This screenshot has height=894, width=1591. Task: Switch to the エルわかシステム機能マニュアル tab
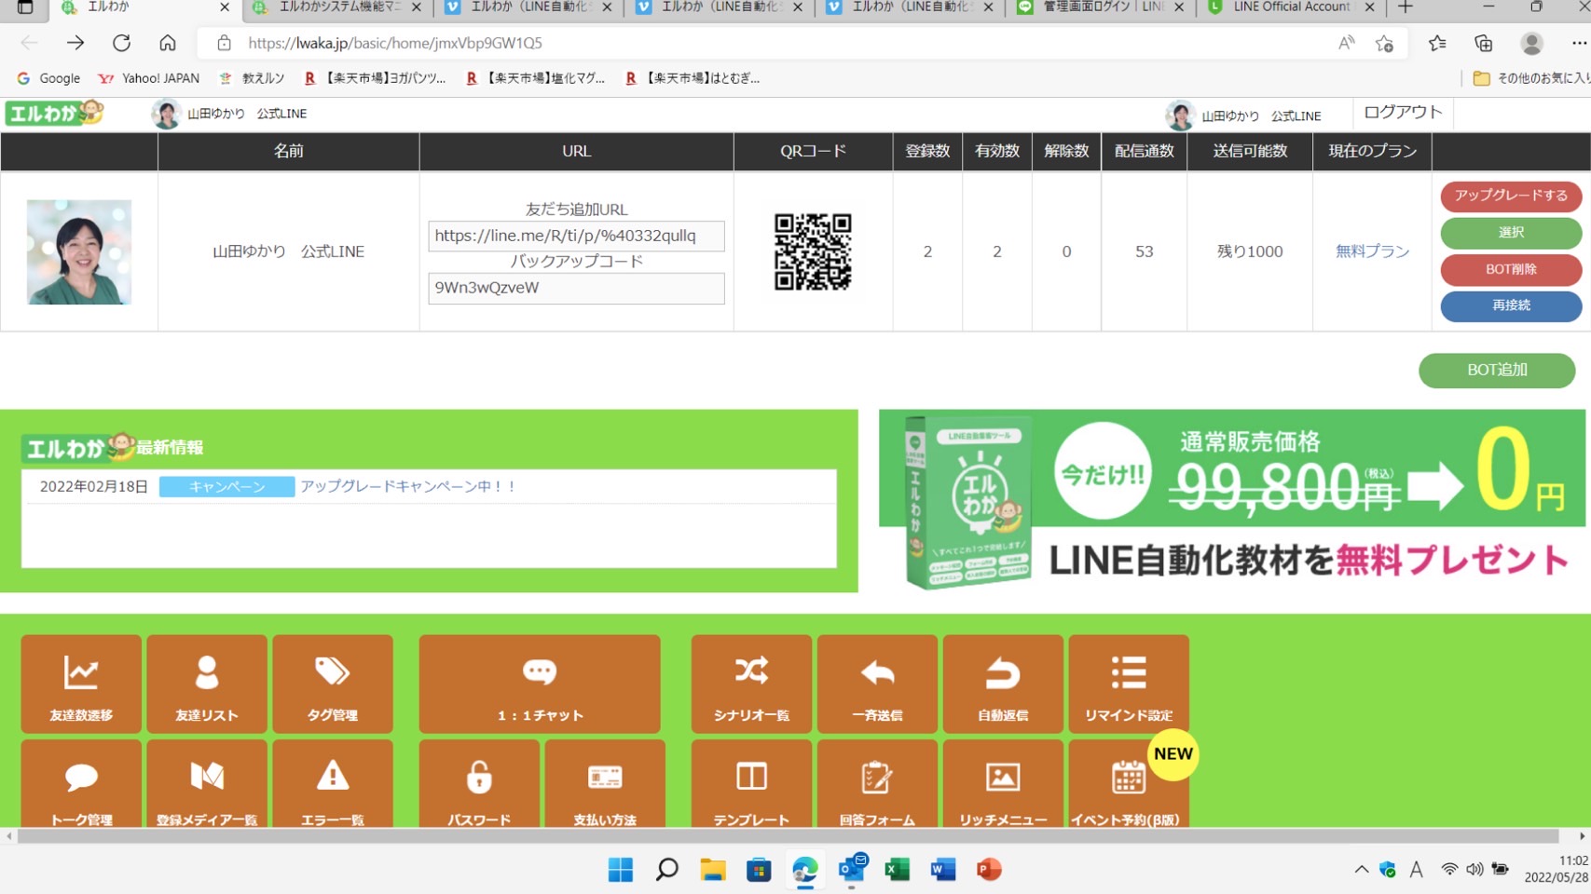[x=337, y=7]
